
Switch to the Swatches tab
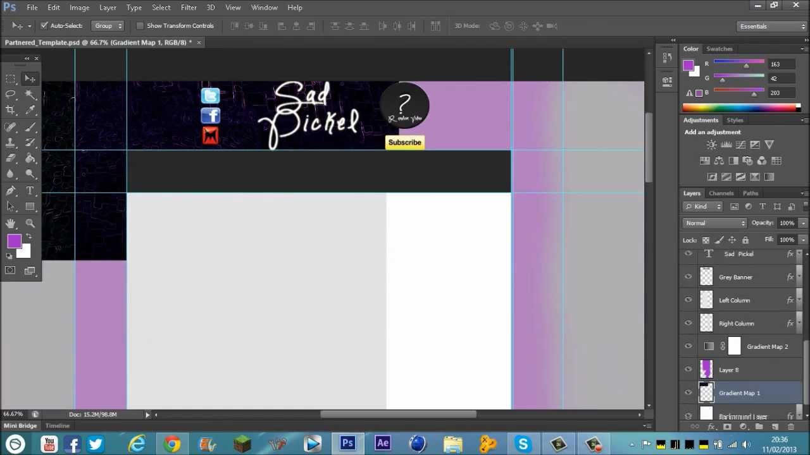[x=720, y=49]
